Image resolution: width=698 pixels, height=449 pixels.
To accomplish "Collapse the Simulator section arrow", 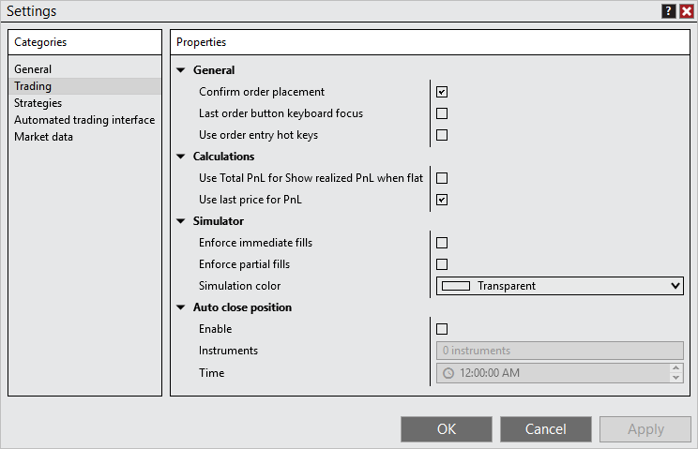I will pos(181,221).
